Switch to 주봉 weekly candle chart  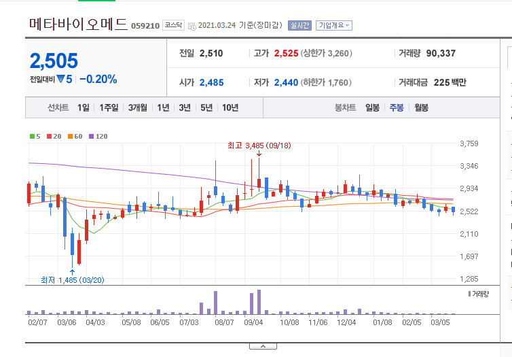(397, 107)
